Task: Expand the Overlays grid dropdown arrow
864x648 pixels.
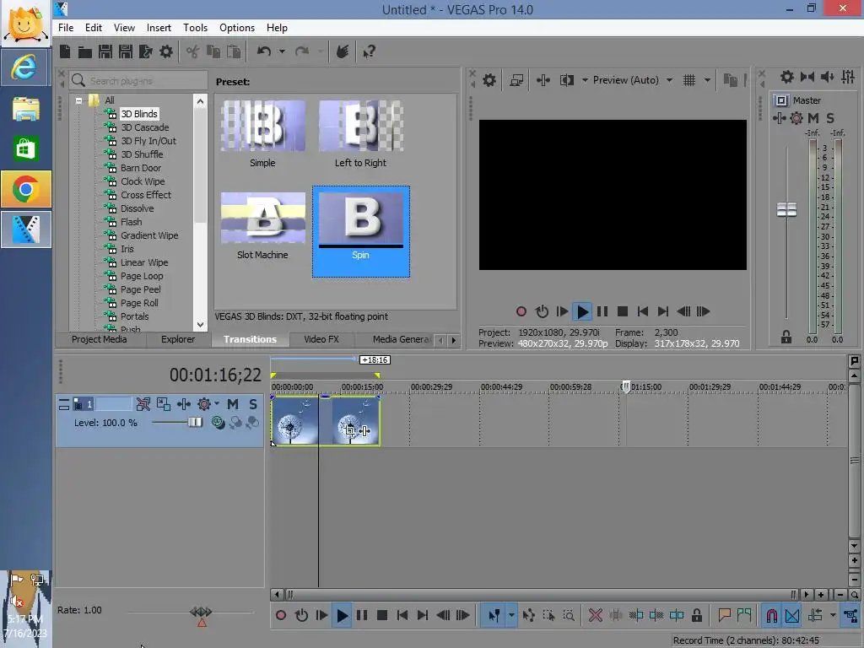Action: click(x=707, y=80)
